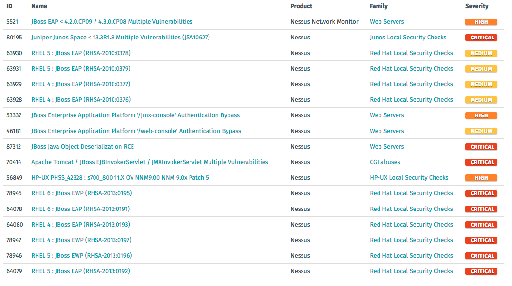Click Web Servers family for plugin 5521
512x286 pixels.
[x=387, y=22]
